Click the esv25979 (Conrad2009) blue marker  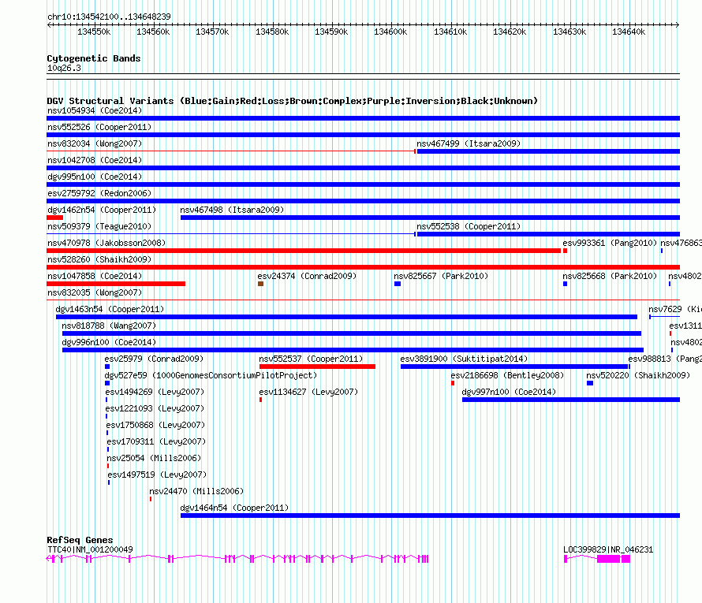(x=107, y=367)
